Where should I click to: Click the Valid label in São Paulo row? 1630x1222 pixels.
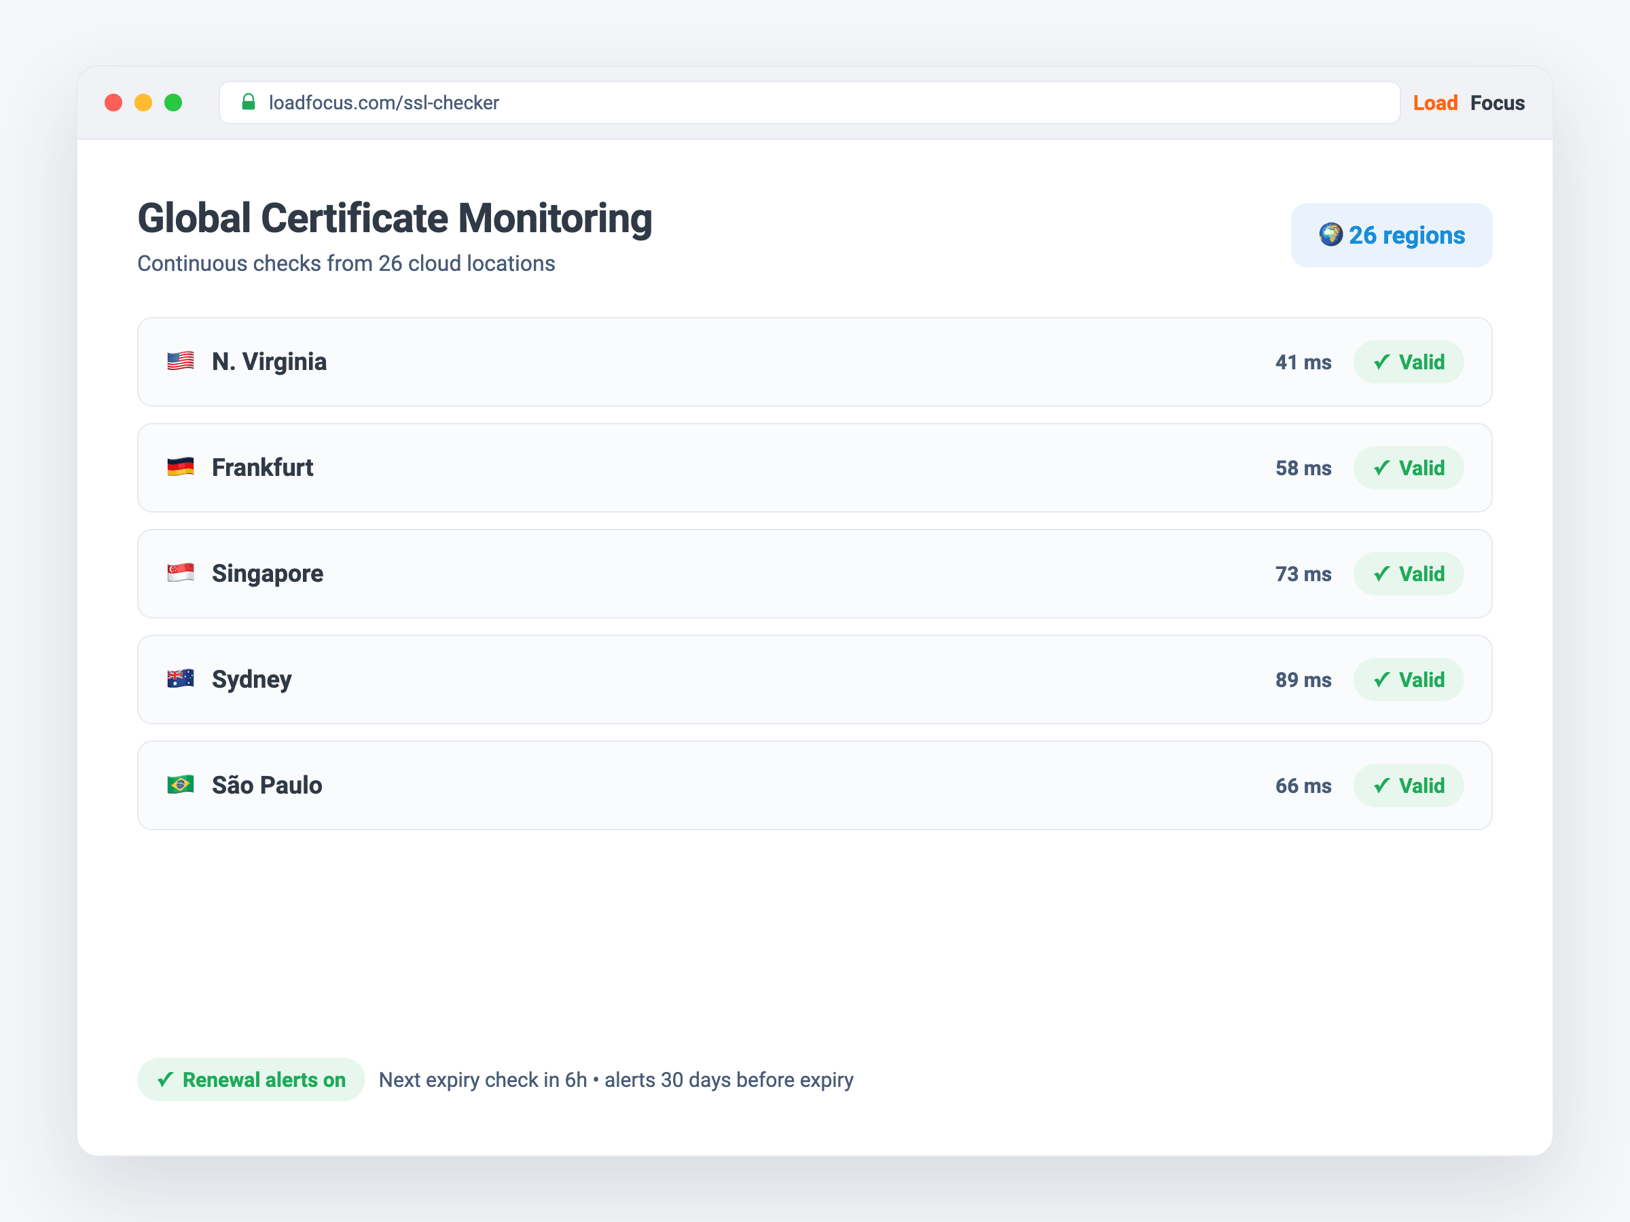1421,785
